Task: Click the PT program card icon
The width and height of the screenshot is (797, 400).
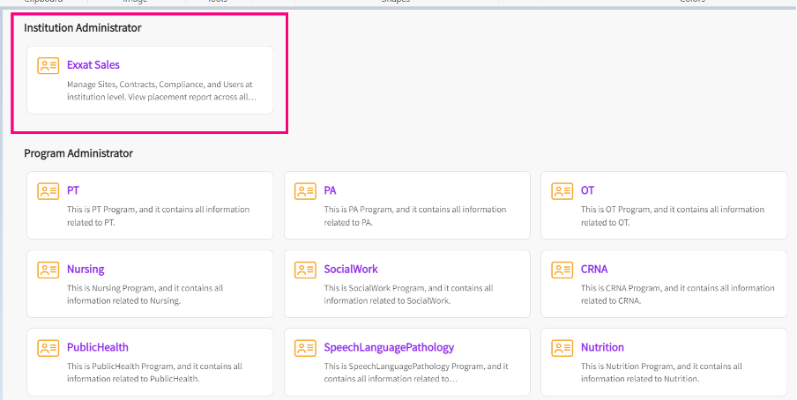Action: tap(48, 191)
